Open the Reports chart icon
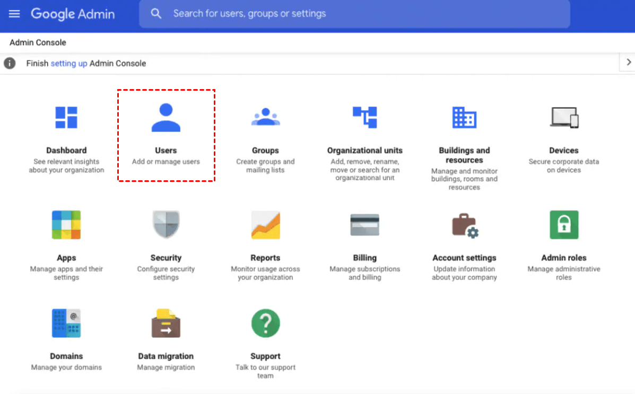This screenshot has width=635, height=394. (x=265, y=225)
